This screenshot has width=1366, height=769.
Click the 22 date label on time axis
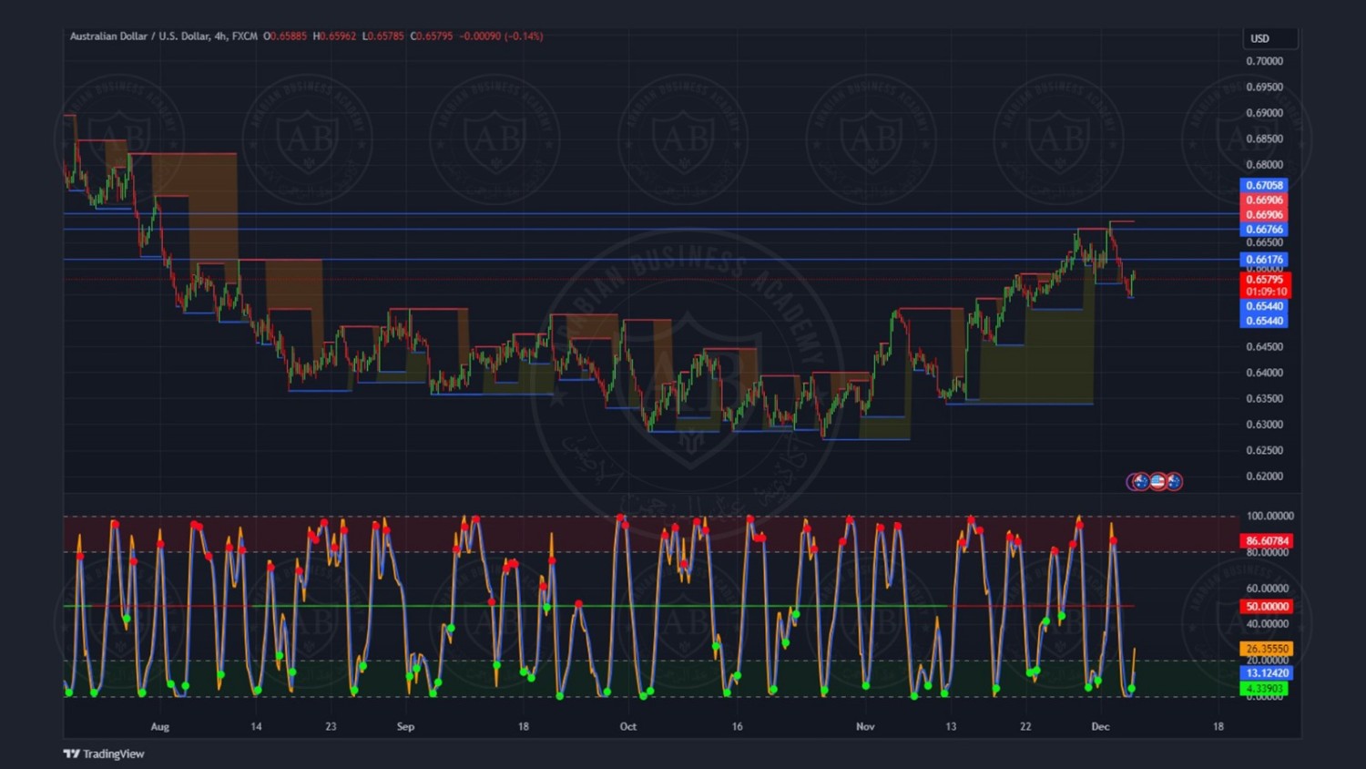[x=1025, y=727]
